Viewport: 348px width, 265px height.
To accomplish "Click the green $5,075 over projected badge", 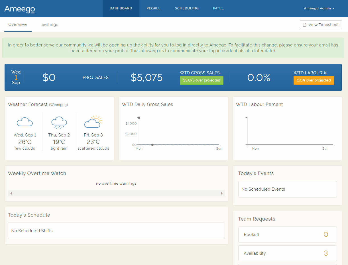I will tap(202, 80).
